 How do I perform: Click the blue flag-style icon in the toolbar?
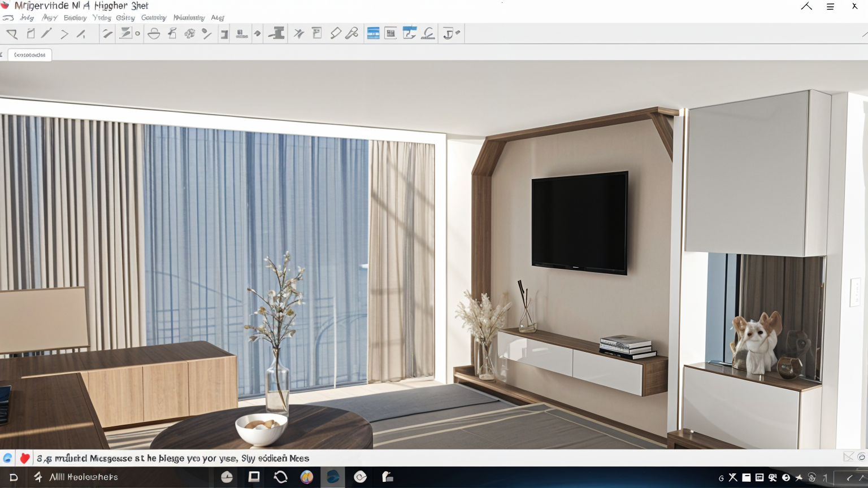[x=409, y=33]
